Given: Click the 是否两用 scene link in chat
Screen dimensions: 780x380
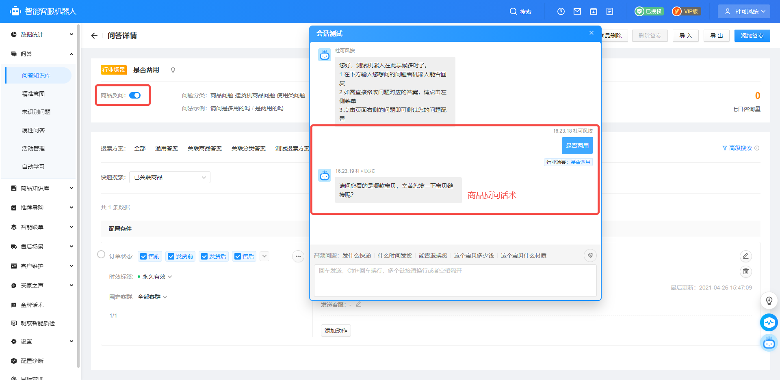Looking at the screenshot, I should coord(581,162).
